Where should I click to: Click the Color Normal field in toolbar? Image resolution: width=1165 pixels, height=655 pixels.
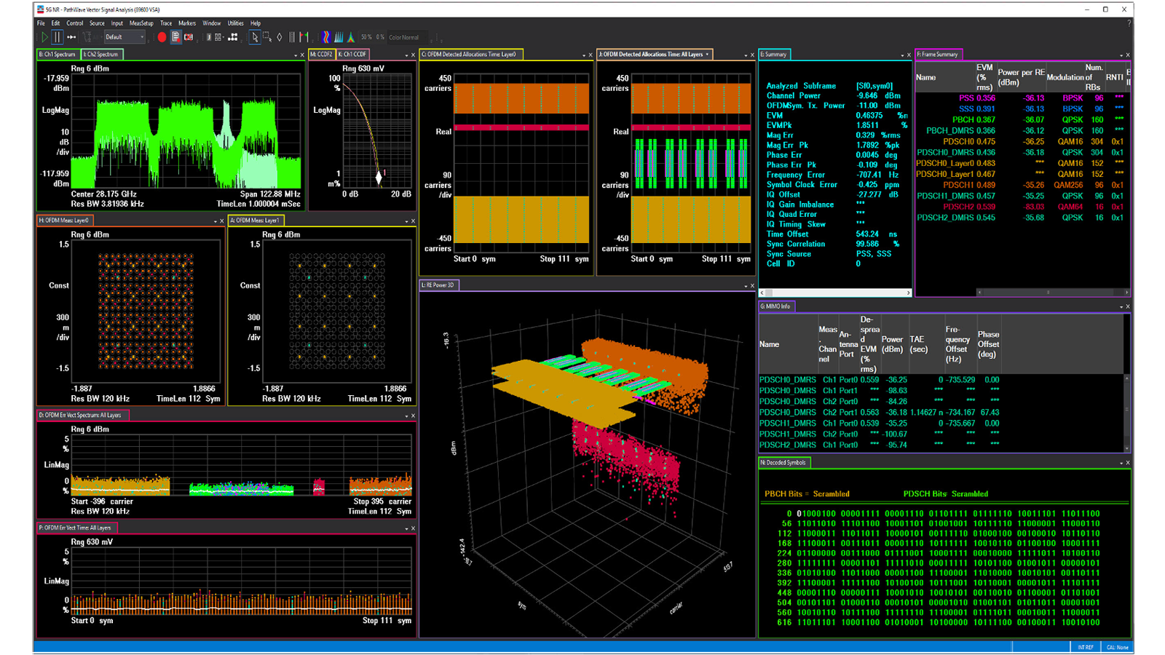click(404, 37)
